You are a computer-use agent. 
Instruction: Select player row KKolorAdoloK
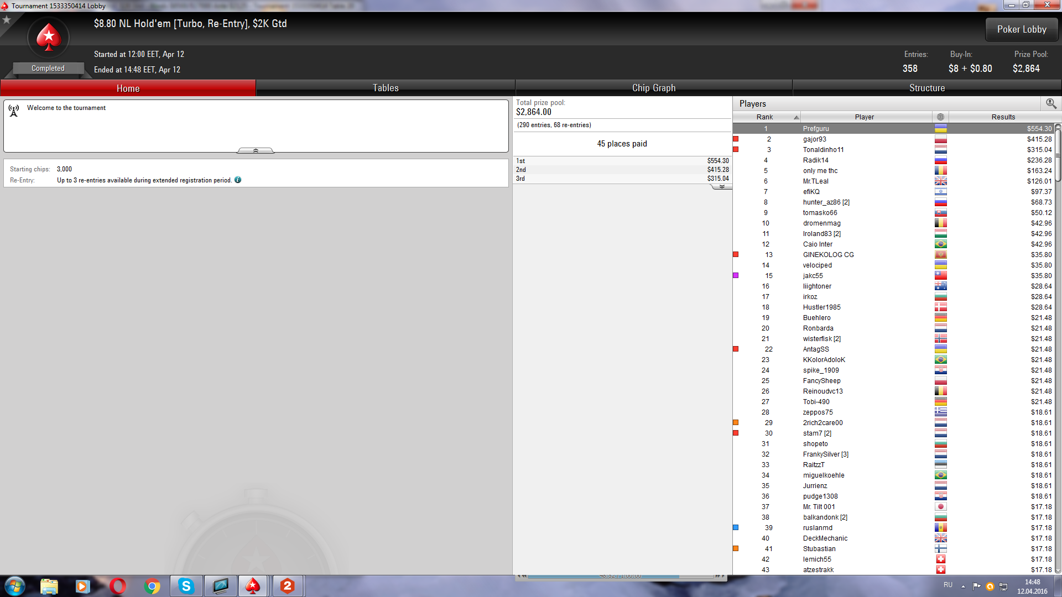click(x=894, y=359)
